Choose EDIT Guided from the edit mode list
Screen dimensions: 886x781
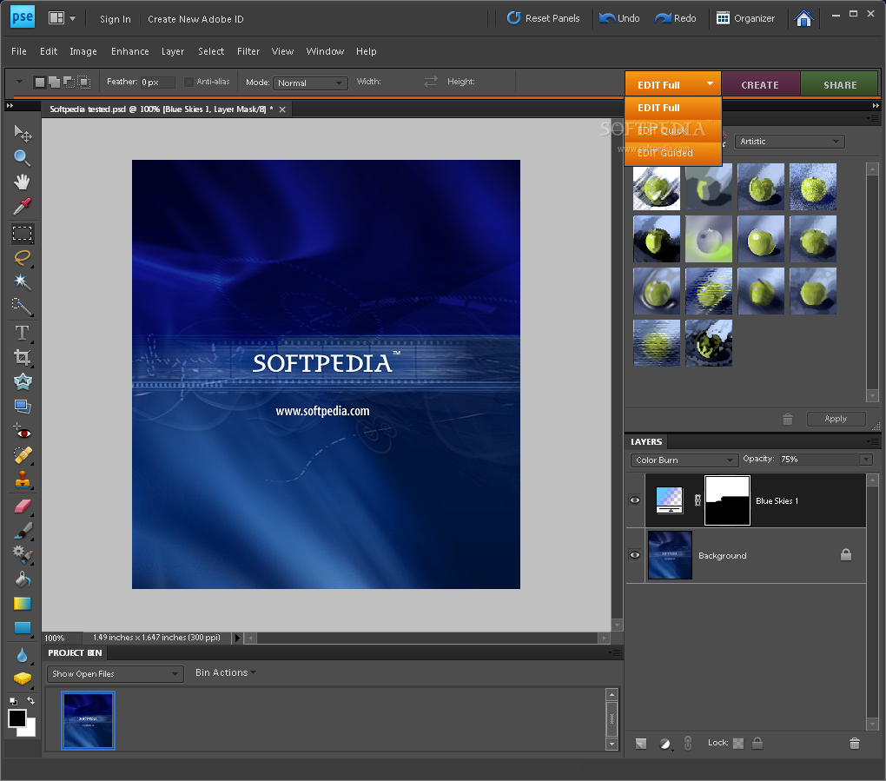coord(673,153)
